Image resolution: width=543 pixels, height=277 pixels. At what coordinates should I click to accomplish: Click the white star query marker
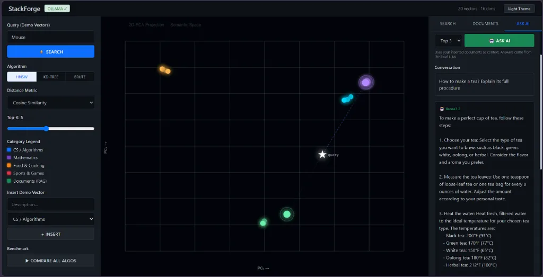pyautogui.click(x=322, y=154)
